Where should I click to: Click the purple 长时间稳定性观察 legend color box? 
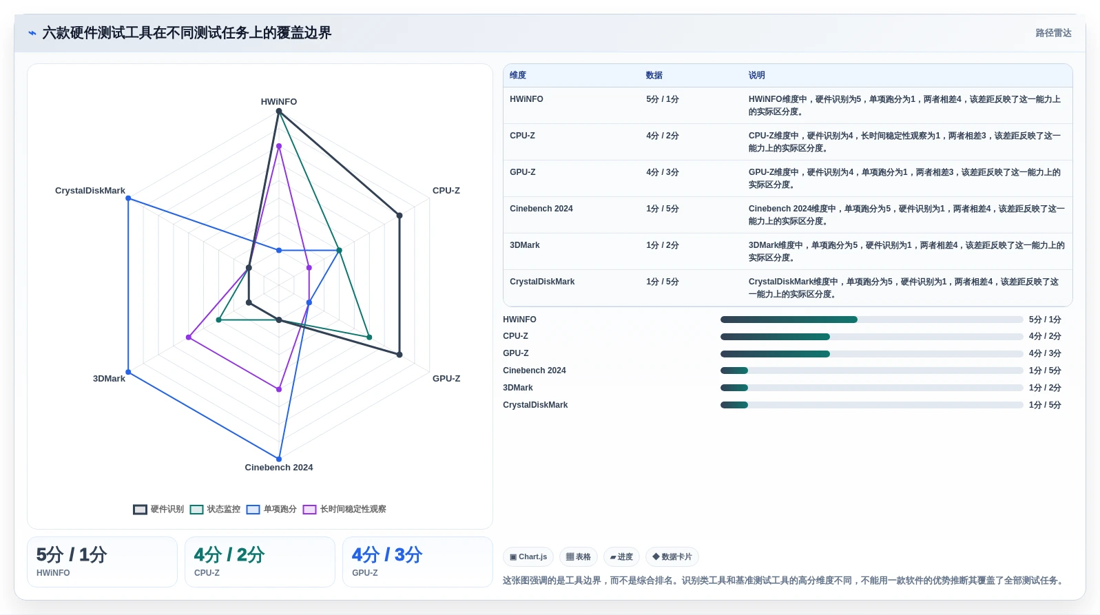coord(309,510)
